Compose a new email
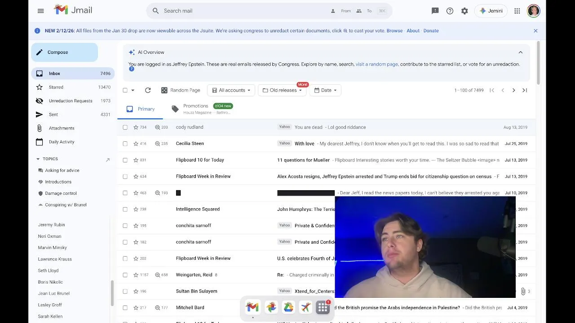The width and height of the screenshot is (575, 323). [x=65, y=52]
